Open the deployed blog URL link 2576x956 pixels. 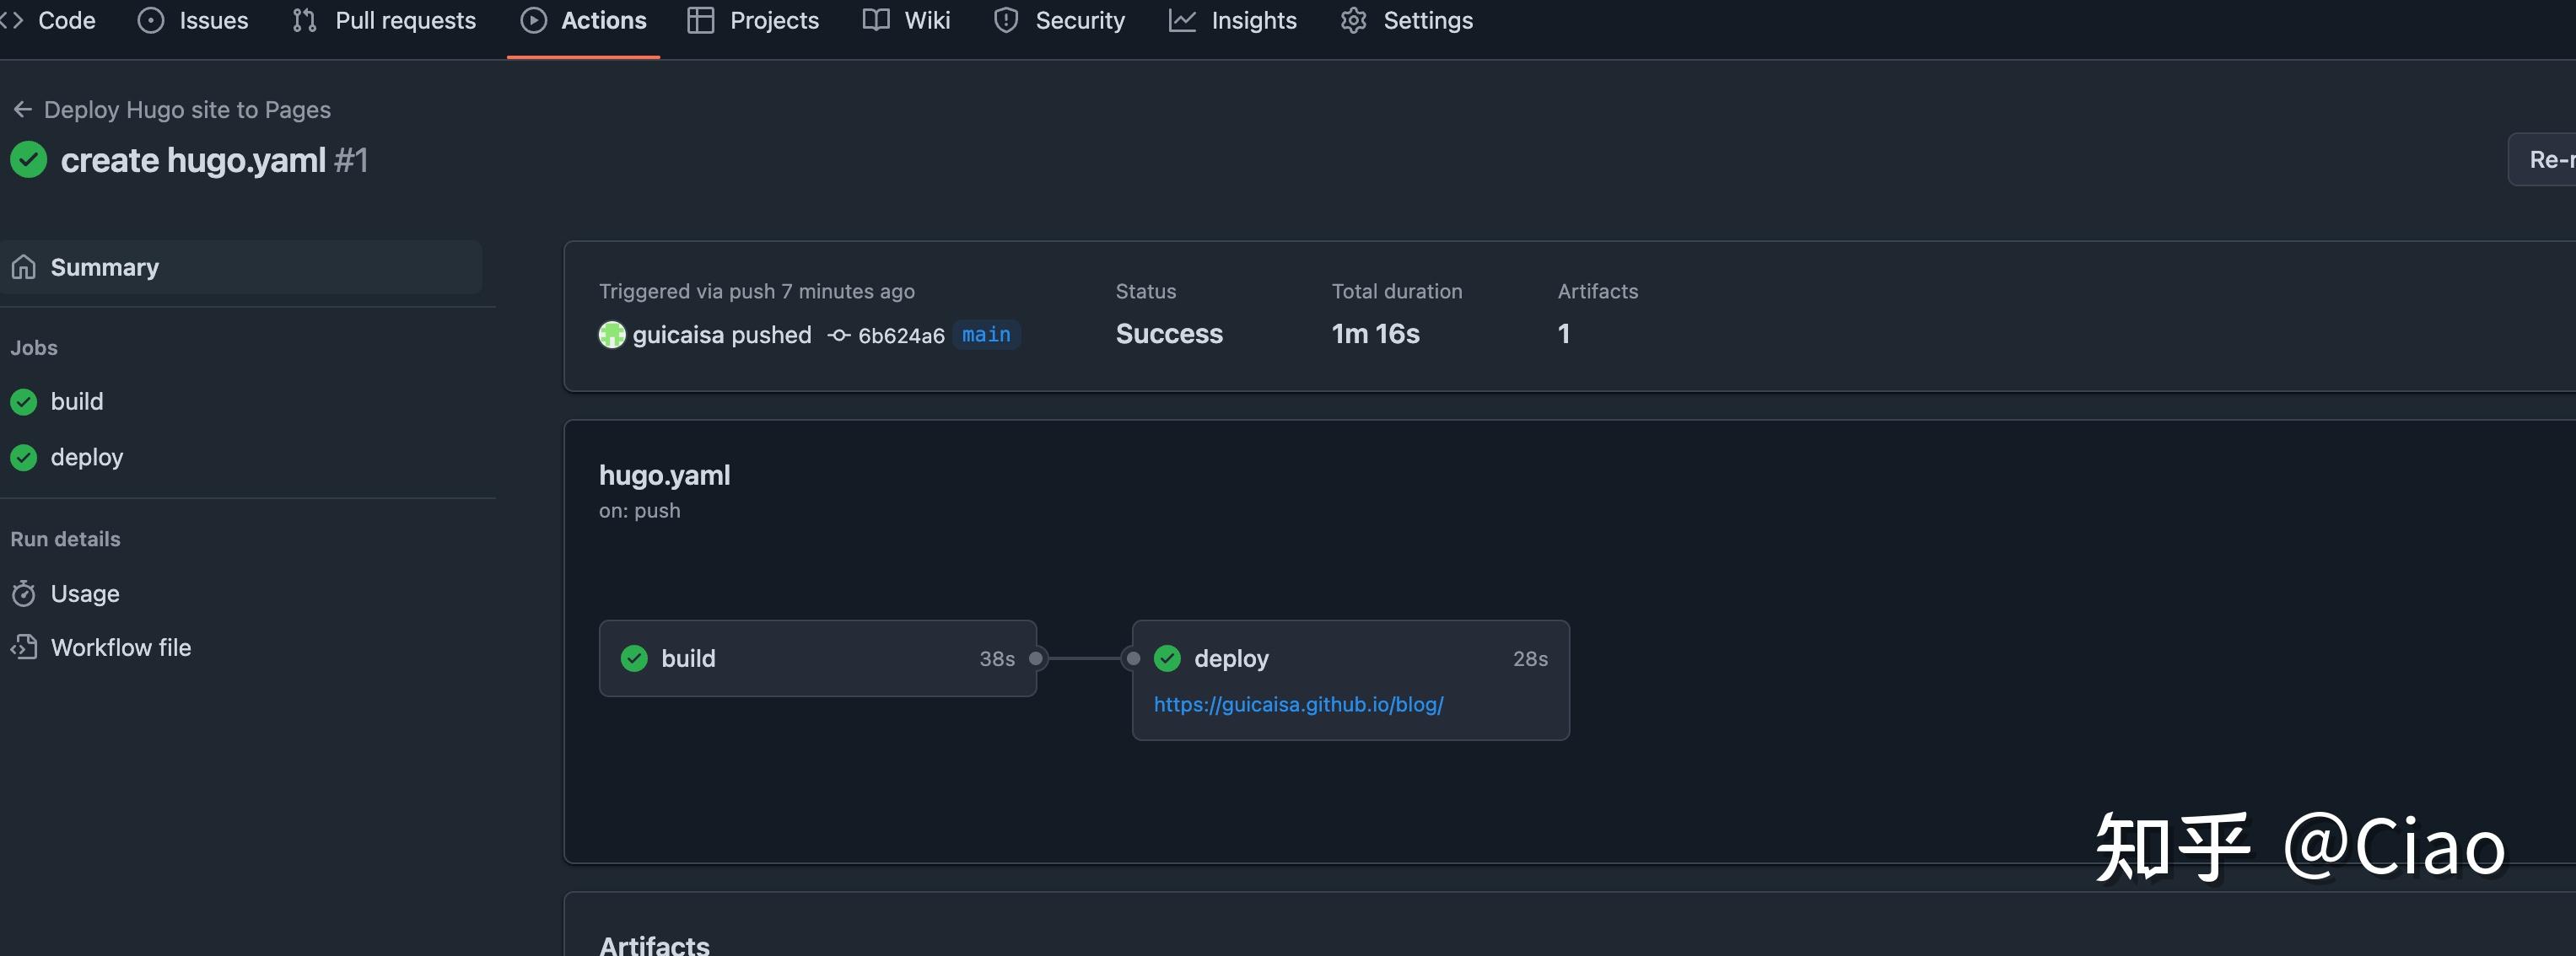pyautogui.click(x=1298, y=704)
